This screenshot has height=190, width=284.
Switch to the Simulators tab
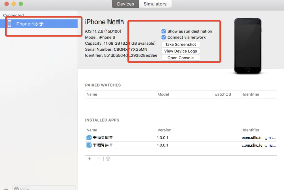pos(155,4)
